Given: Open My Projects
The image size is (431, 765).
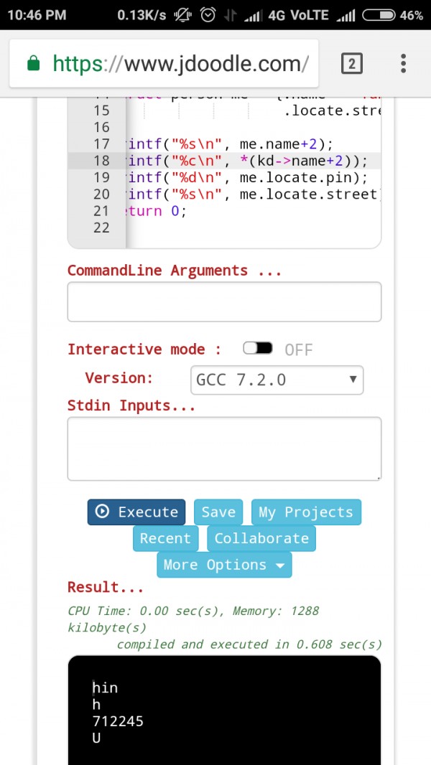Looking at the screenshot, I should point(306,512).
